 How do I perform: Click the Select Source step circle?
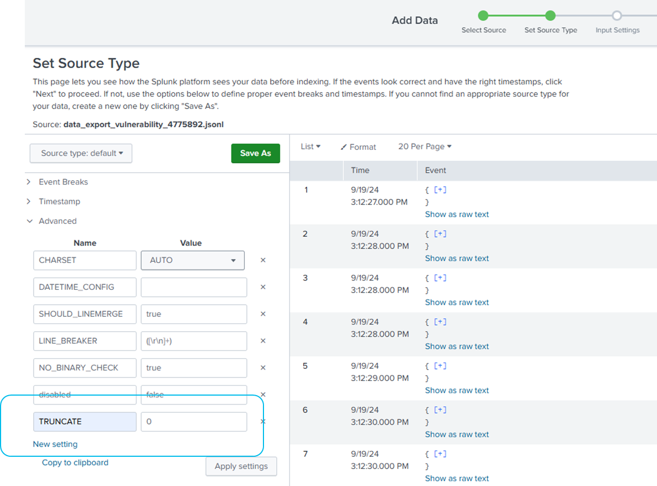click(483, 17)
